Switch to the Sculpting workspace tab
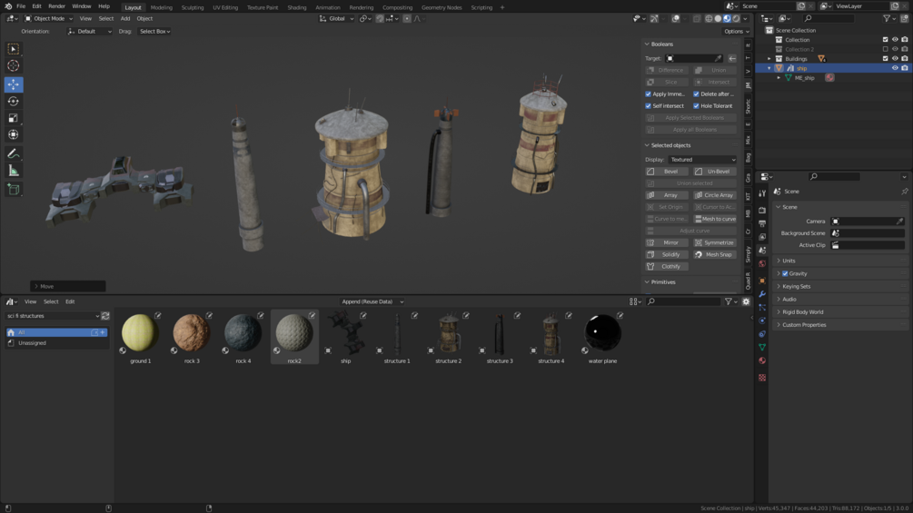Image resolution: width=913 pixels, height=513 pixels. (192, 7)
